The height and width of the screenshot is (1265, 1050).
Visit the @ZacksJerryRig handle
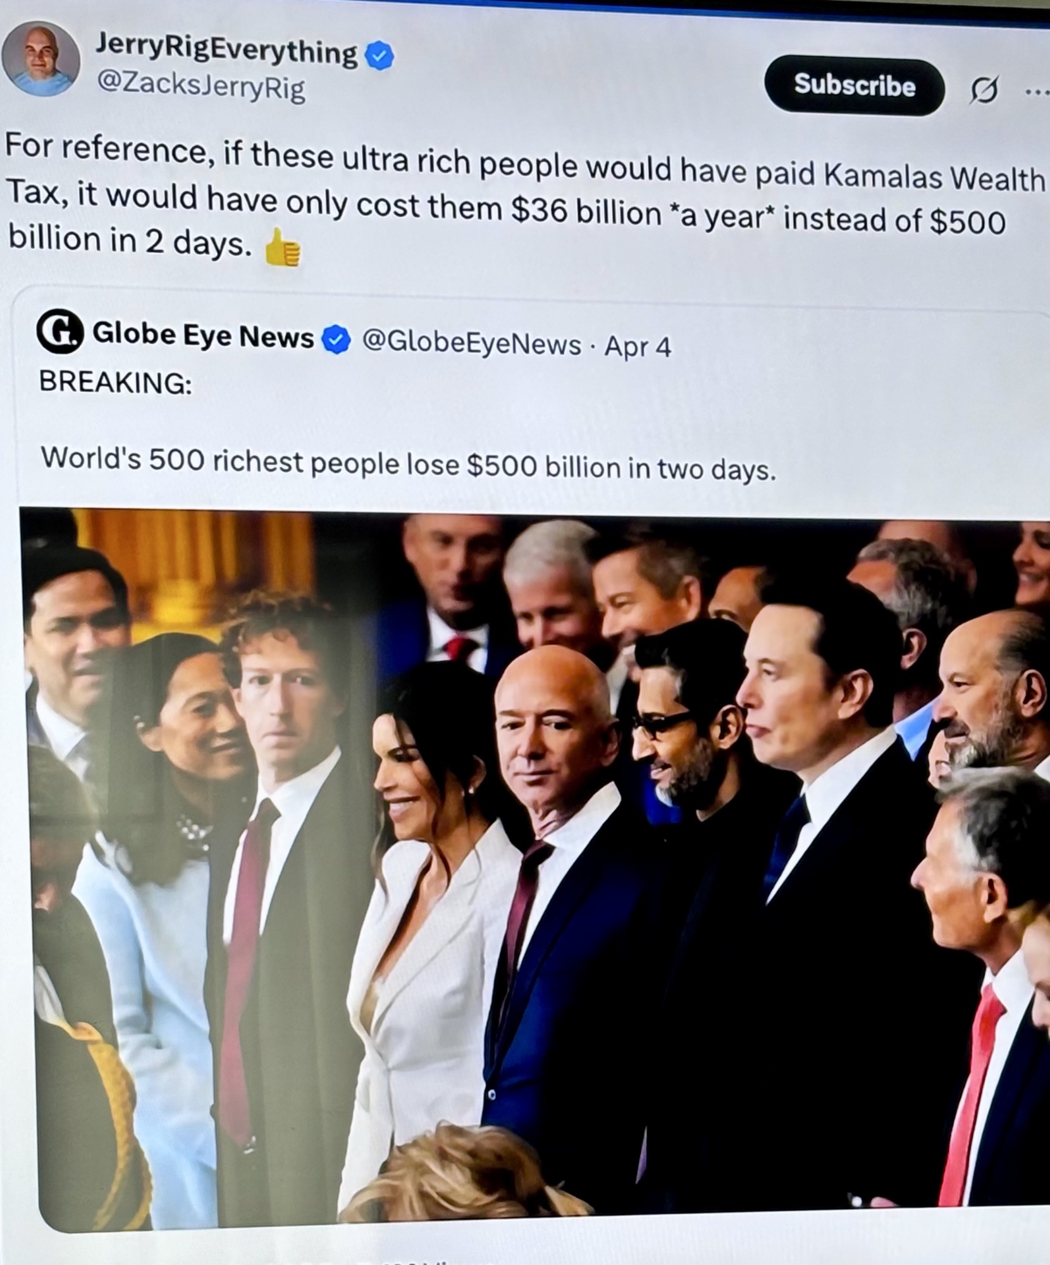pos(200,86)
